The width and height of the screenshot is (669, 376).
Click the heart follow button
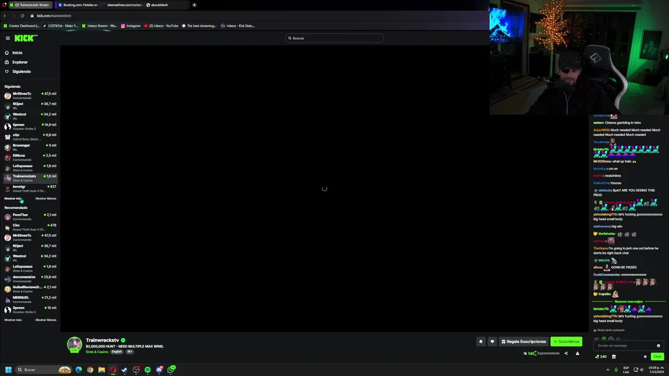tap(492, 342)
